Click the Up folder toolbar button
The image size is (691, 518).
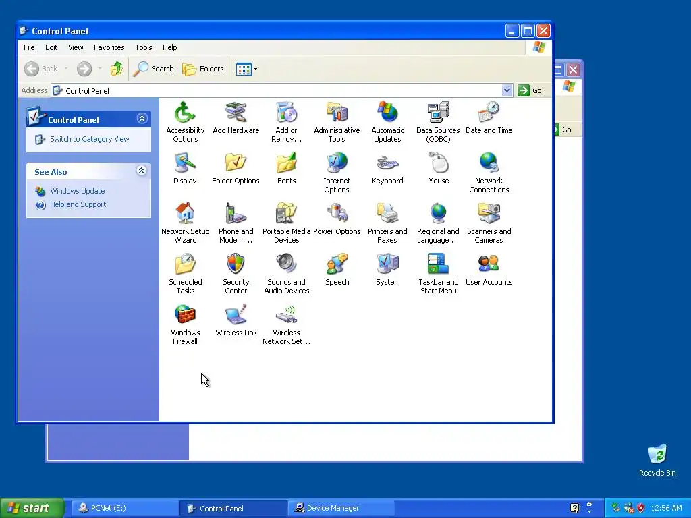(117, 69)
